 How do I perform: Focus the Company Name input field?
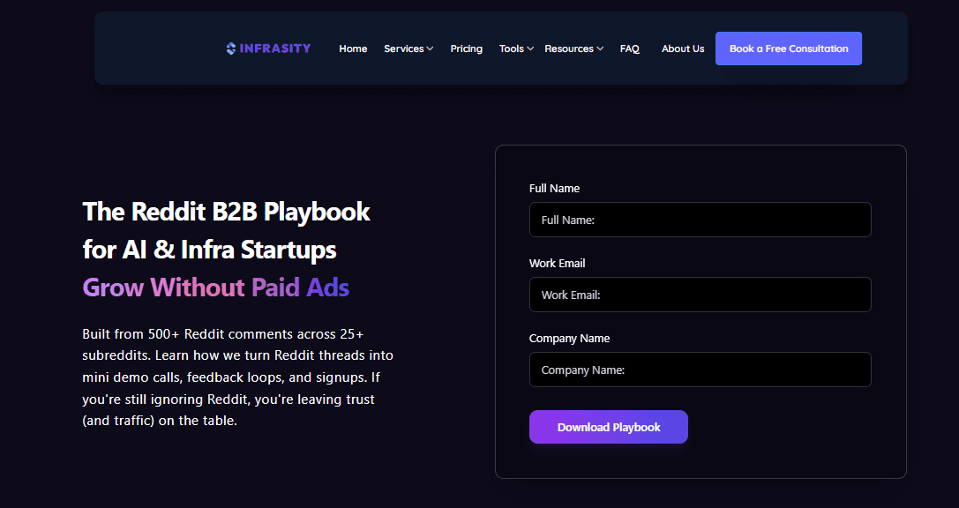[x=700, y=370]
